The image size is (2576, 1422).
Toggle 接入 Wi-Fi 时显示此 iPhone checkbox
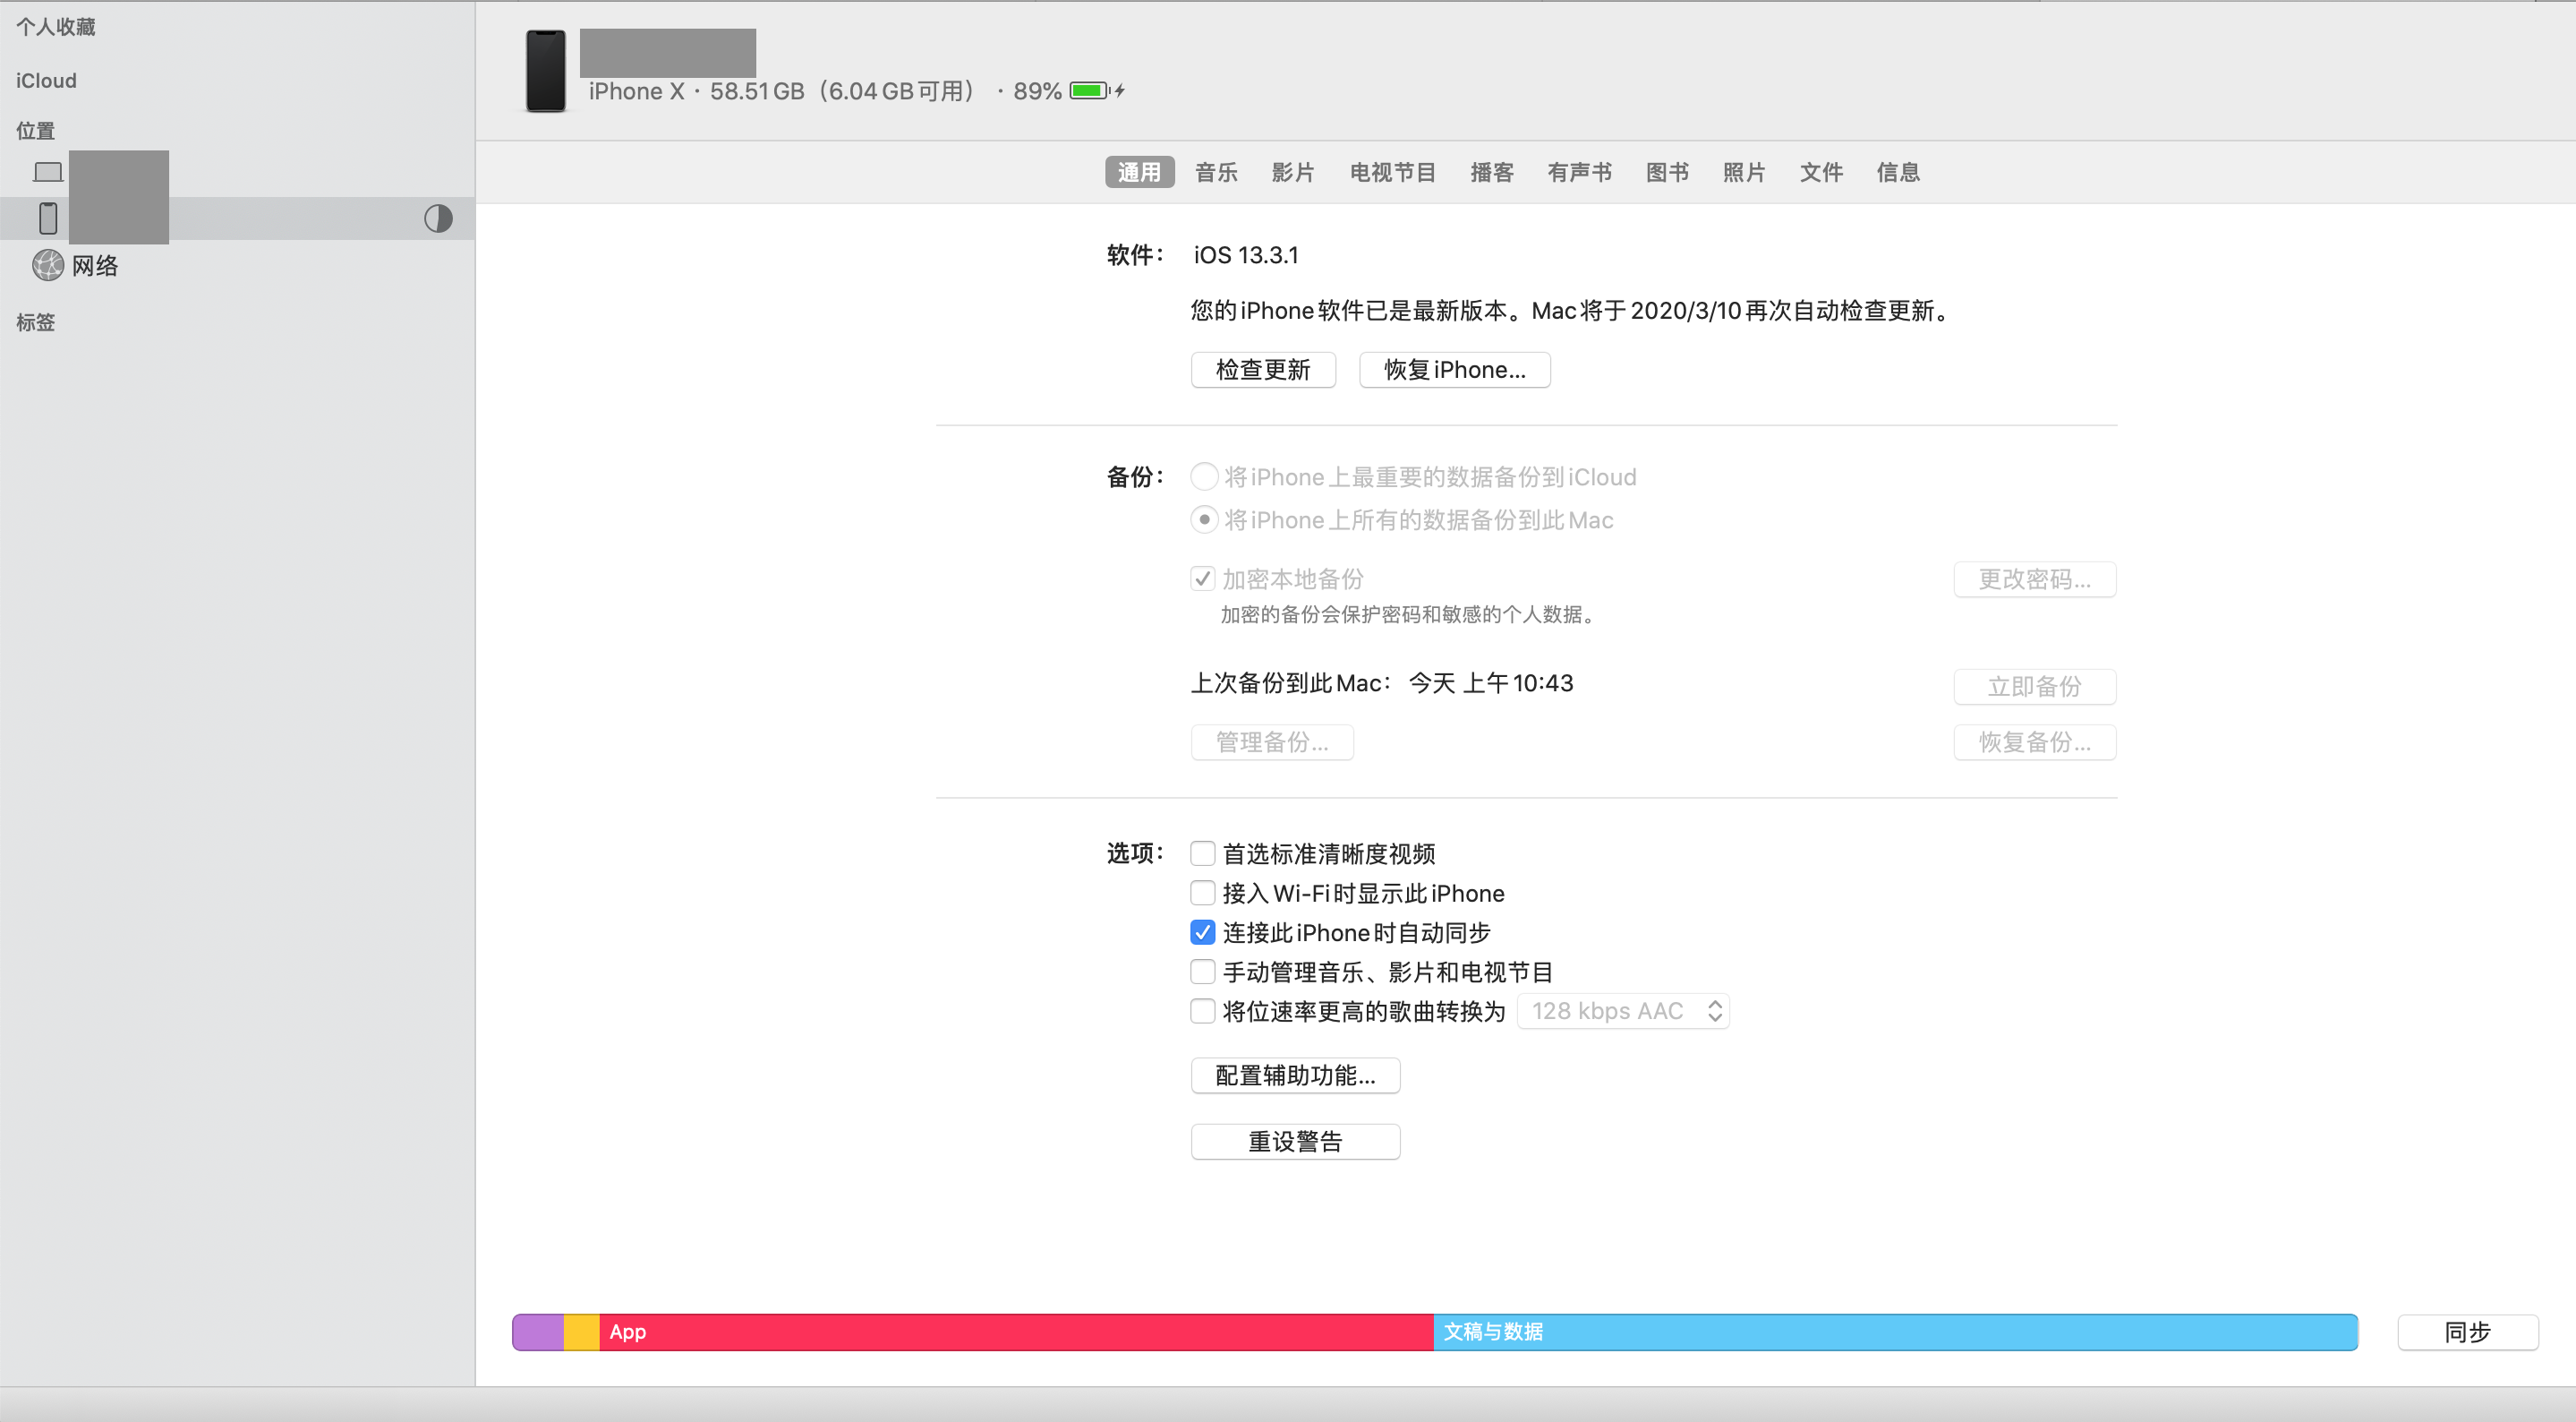[x=1203, y=893]
